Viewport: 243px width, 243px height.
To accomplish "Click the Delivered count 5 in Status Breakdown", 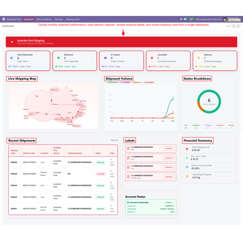I will [196, 128].
